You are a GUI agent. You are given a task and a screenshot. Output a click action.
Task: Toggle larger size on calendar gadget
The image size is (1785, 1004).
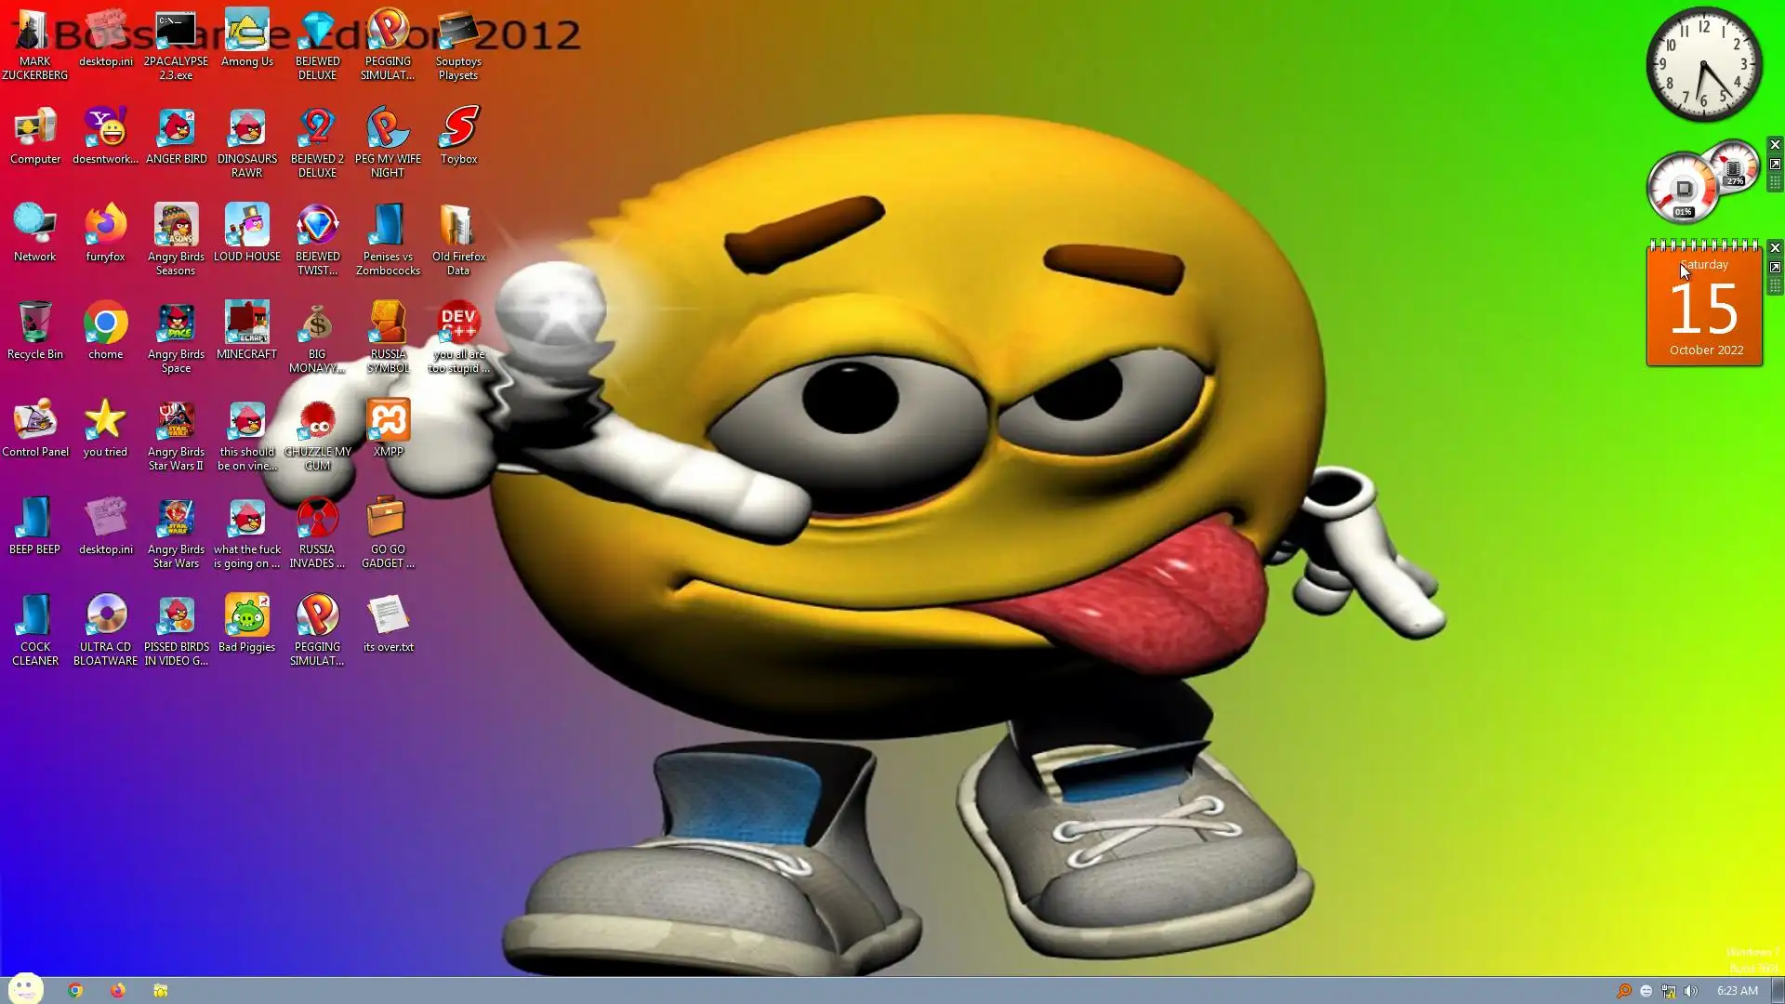pyautogui.click(x=1775, y=268)
